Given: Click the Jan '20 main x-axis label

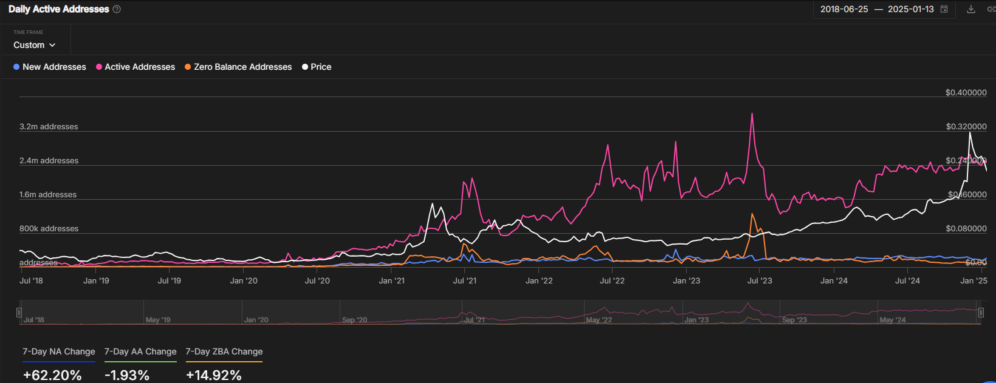Looking at the screenshot, I should coord(244,281).
